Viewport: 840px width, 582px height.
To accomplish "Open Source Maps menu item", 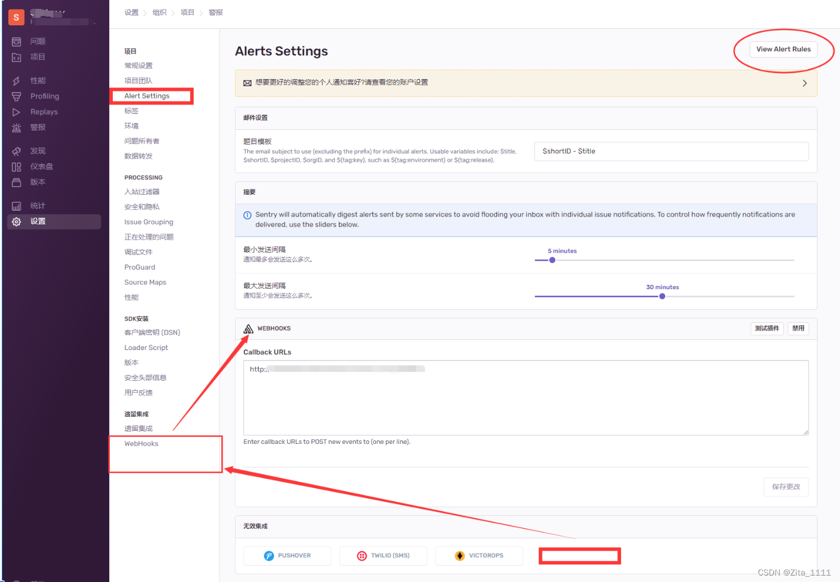I will (145, 282).
